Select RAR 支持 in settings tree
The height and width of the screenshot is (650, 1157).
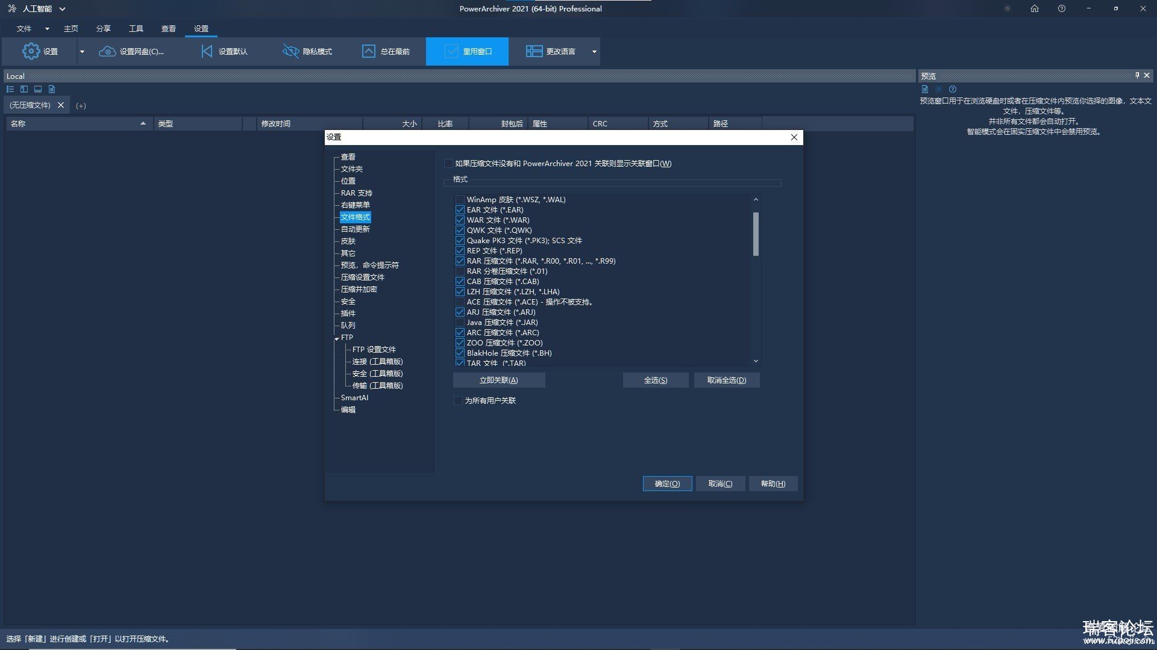pos(357,193)
